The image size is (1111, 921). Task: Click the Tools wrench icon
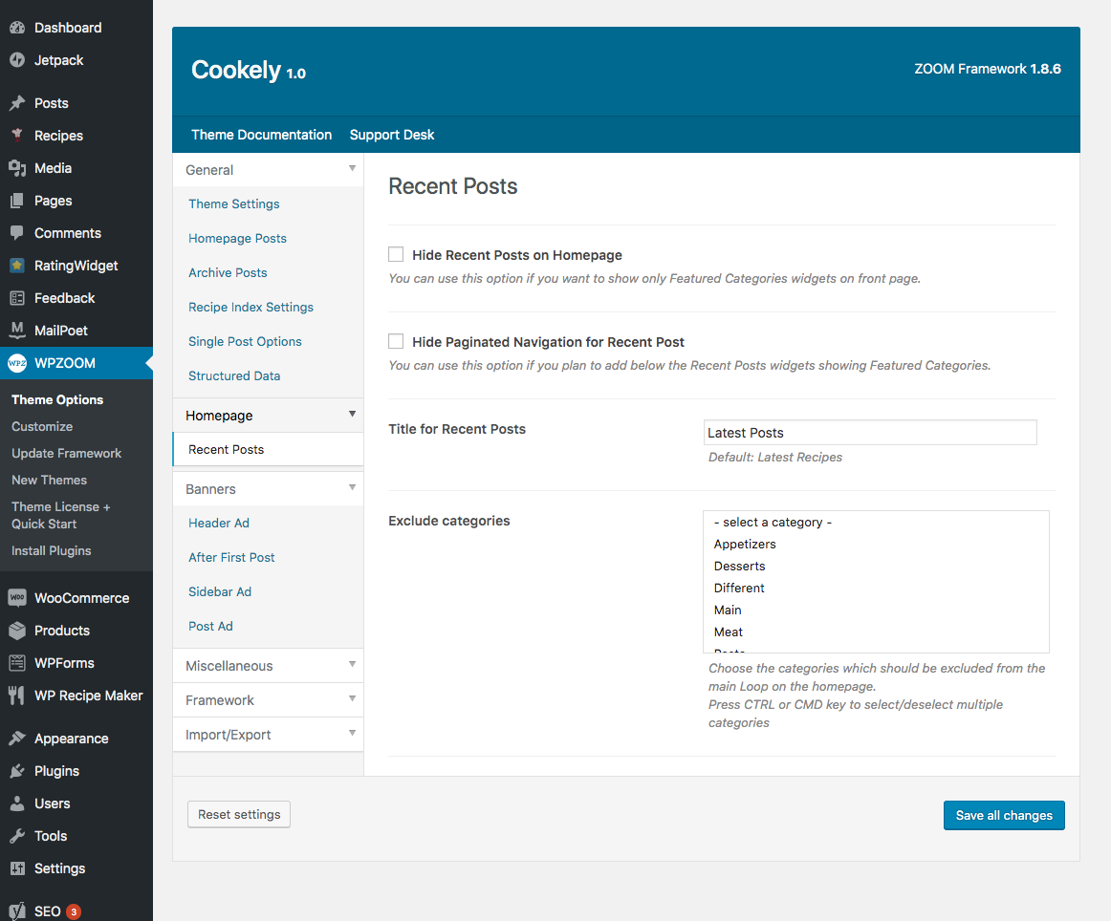(x=17, y=836)
